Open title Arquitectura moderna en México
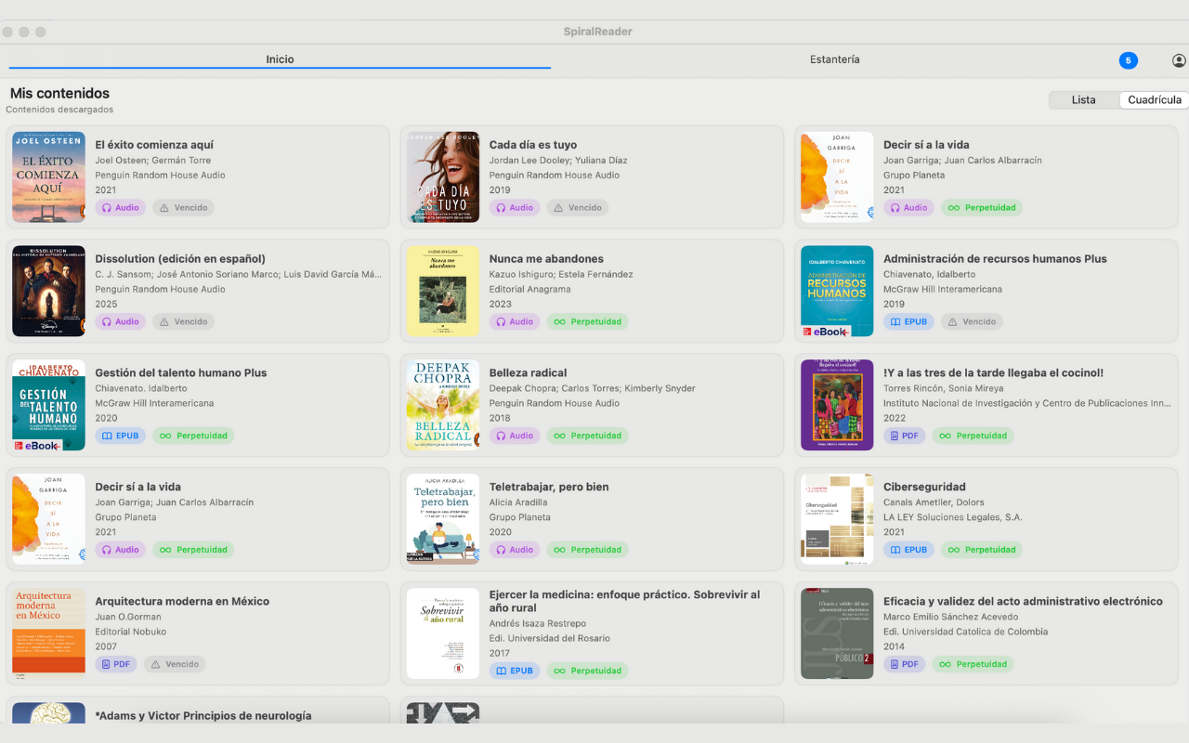This screenshot has width=1189, height=743. tap(182, 602)
